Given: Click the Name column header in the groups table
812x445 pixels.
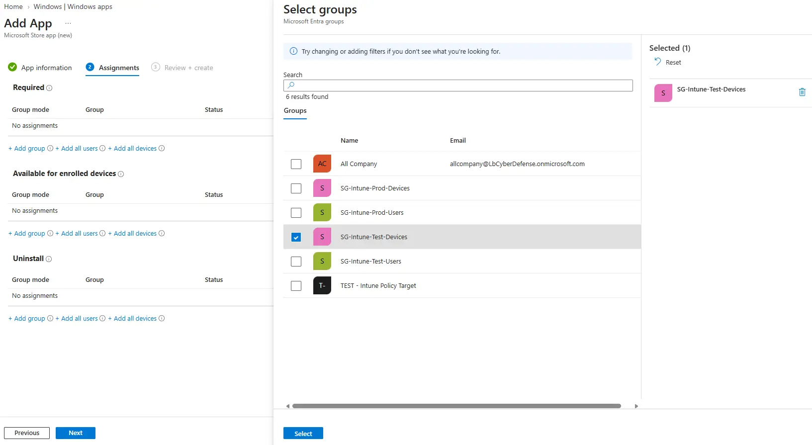Looking at the screenshot, I should [350, 141].
